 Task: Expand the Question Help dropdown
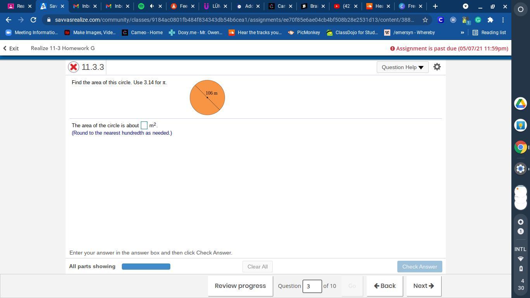click(402, 67)
